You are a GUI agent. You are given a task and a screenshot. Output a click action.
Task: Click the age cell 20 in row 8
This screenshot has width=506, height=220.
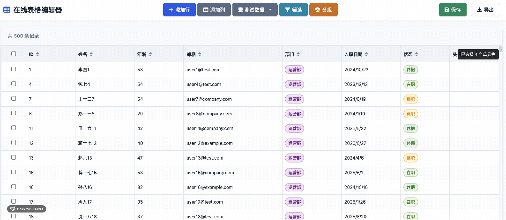pyautogui.click(x=140, y=114)
